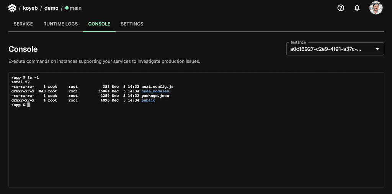Open the user profile avatar
The image size is (392, 194).
coord(376,8)
